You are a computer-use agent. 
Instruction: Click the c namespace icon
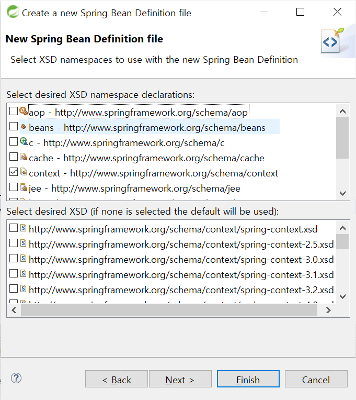coord(24,141)
